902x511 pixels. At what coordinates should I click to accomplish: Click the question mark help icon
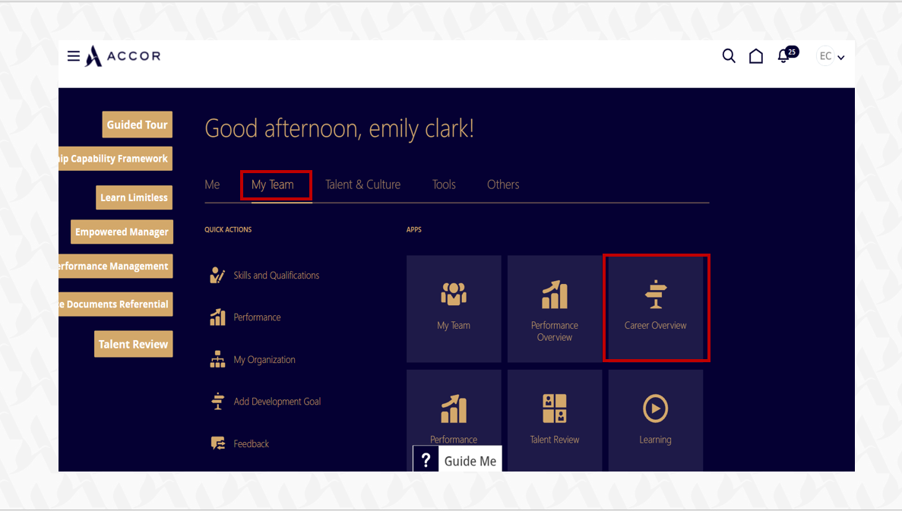point(426,460)
